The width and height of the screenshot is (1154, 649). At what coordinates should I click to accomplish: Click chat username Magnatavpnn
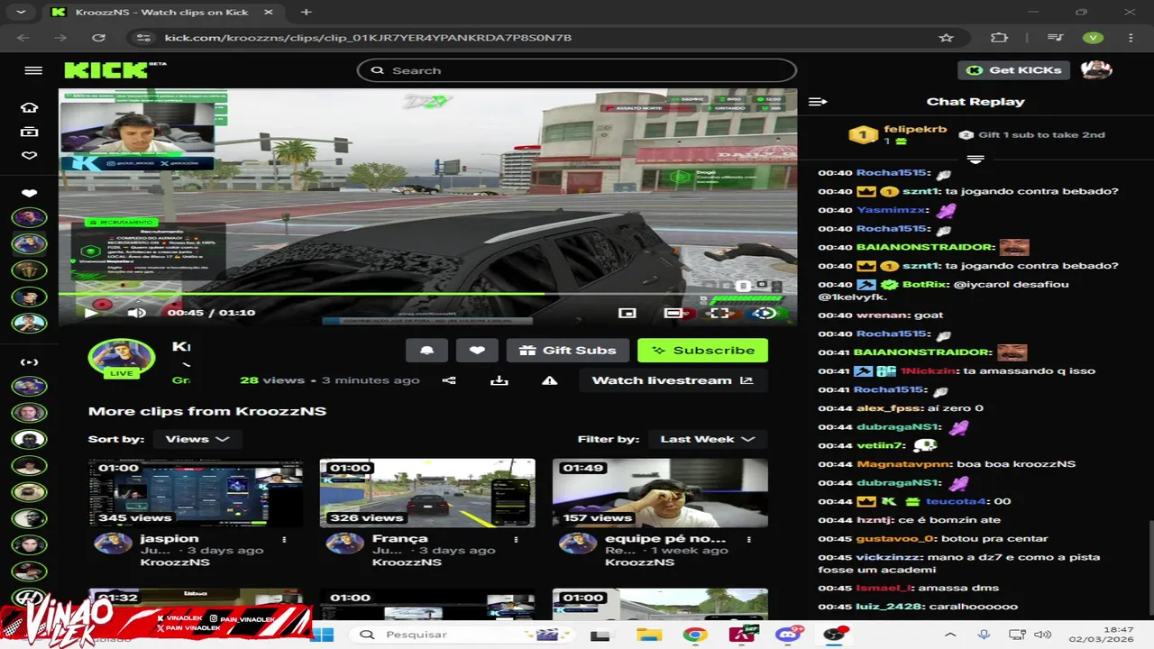(903, 464)
